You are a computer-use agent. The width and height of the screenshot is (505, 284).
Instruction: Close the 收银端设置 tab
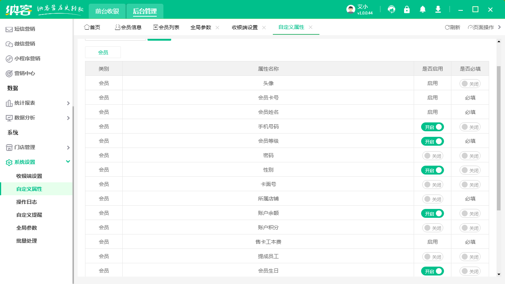(x=264, y=27)
